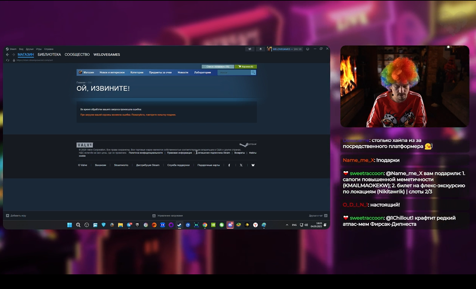Open Служба поддержки footer link

[x=178, y=165]
